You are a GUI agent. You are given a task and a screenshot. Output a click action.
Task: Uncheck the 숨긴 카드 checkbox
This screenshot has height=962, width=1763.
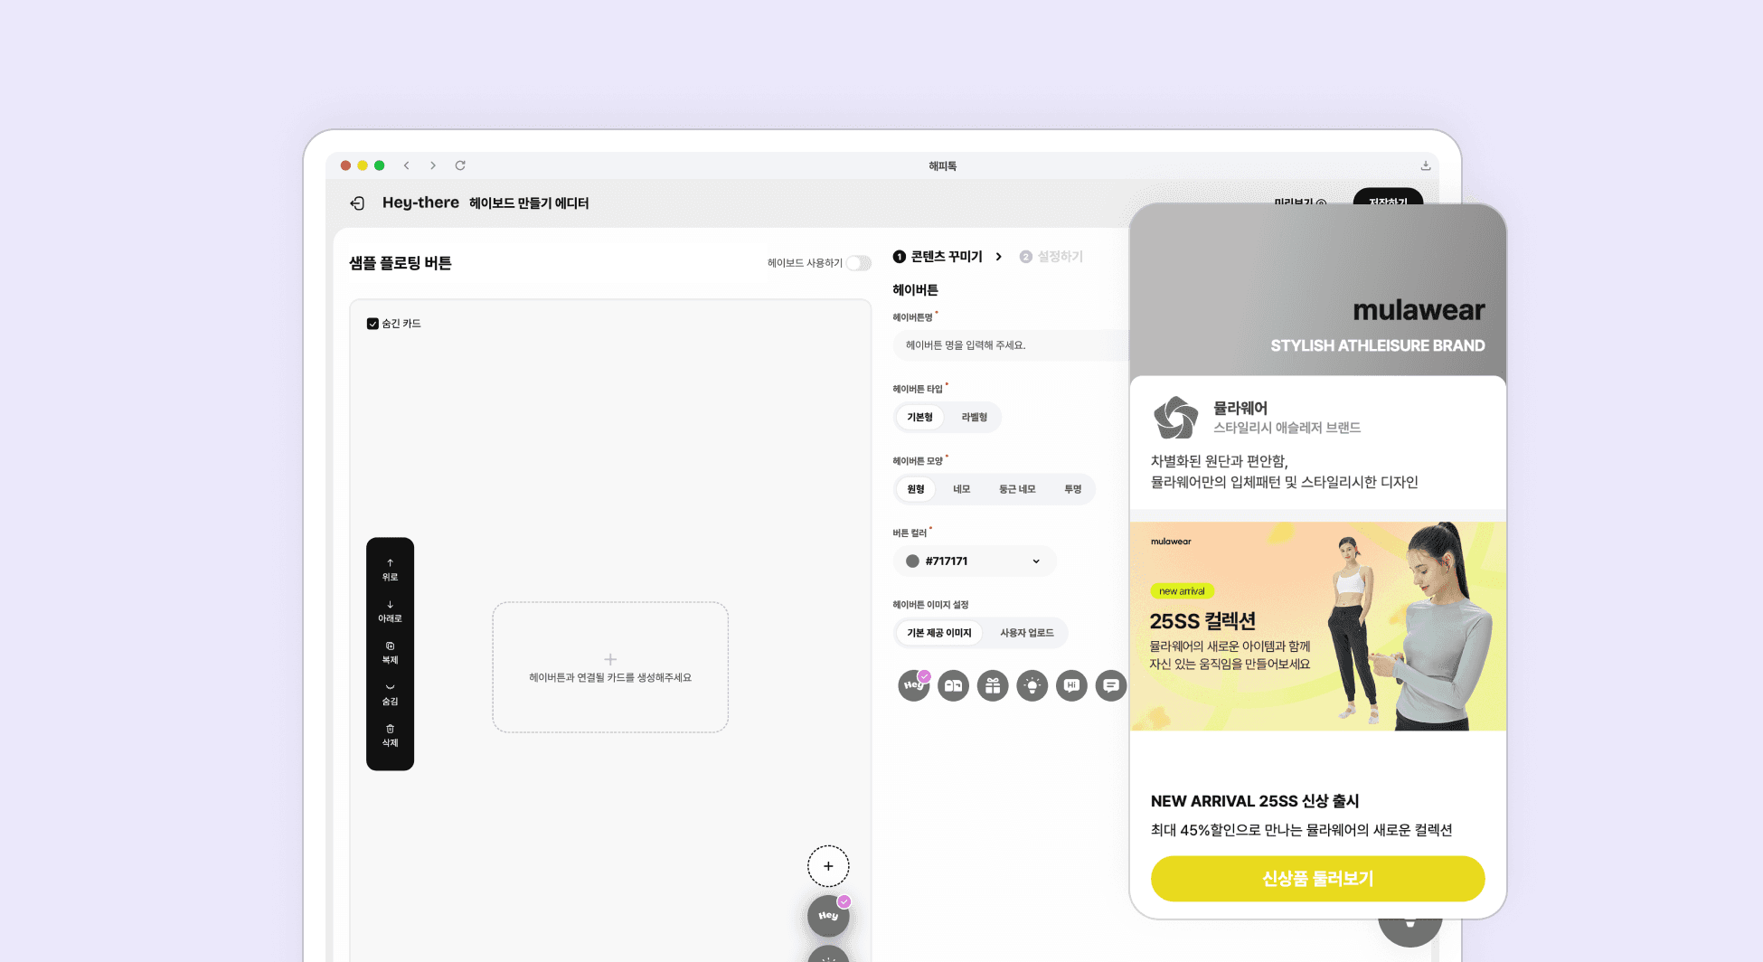pyautogui.click(x=372, y=324)
